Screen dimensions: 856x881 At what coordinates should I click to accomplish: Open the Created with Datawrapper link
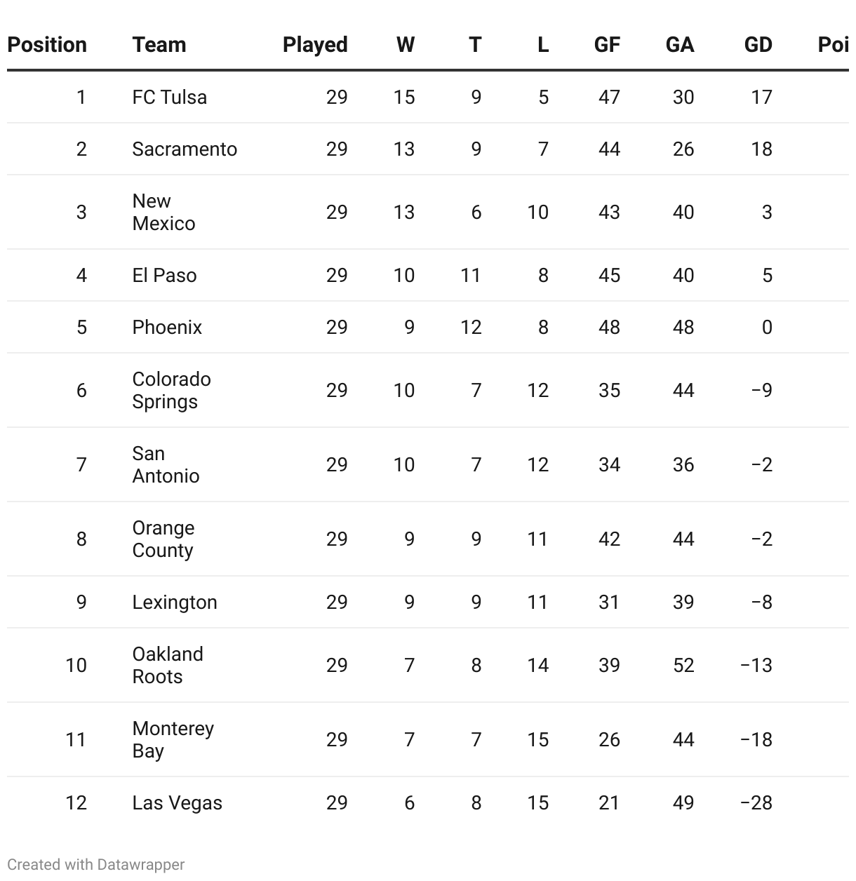[x=96, y=864]
